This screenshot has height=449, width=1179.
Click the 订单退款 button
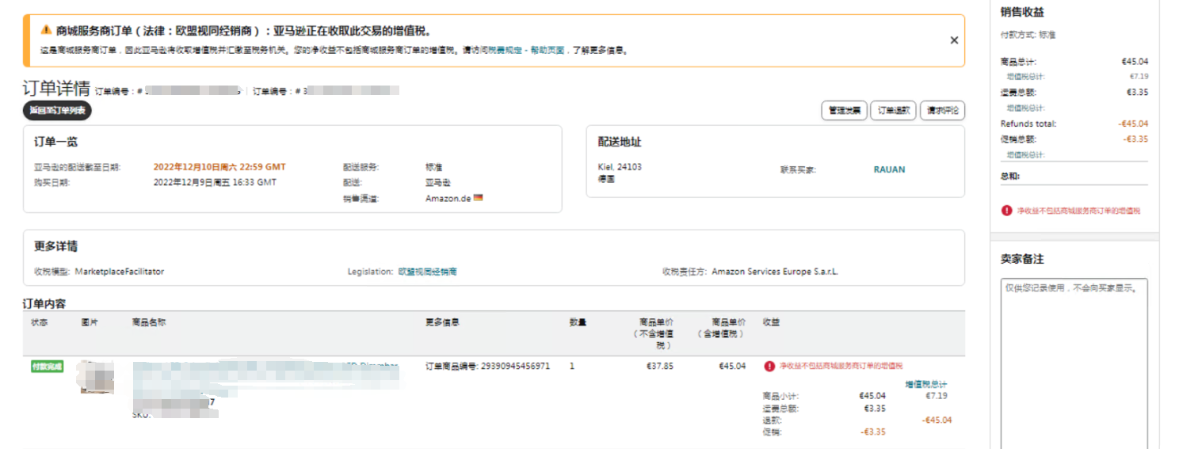click(894, 111)
